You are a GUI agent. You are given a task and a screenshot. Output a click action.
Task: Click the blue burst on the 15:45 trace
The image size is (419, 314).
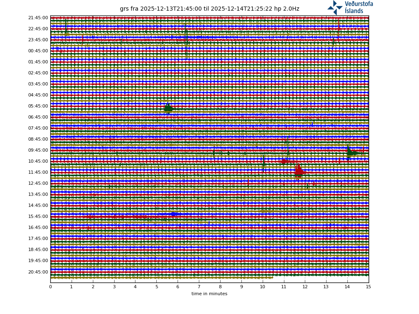point(173,214)
